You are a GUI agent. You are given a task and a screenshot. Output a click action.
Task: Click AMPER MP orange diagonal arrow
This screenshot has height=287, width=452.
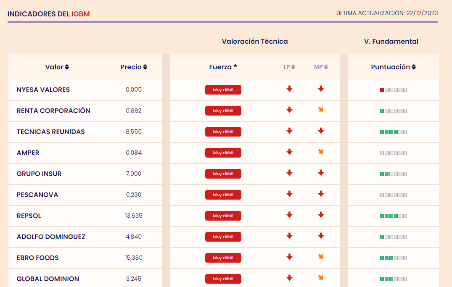pos(320,152)
